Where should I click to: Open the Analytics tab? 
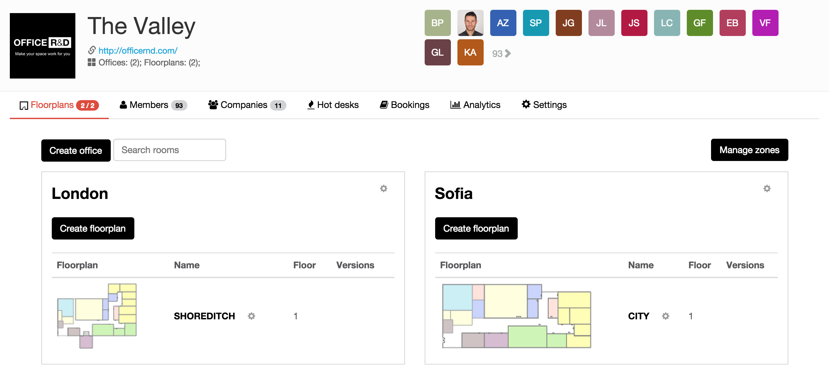click(475, 105)
